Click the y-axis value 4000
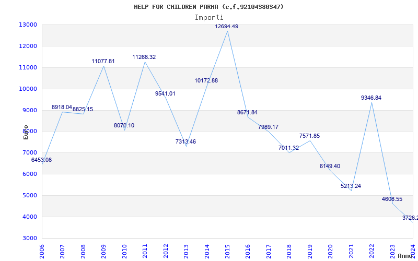 [x=29, y=217]
